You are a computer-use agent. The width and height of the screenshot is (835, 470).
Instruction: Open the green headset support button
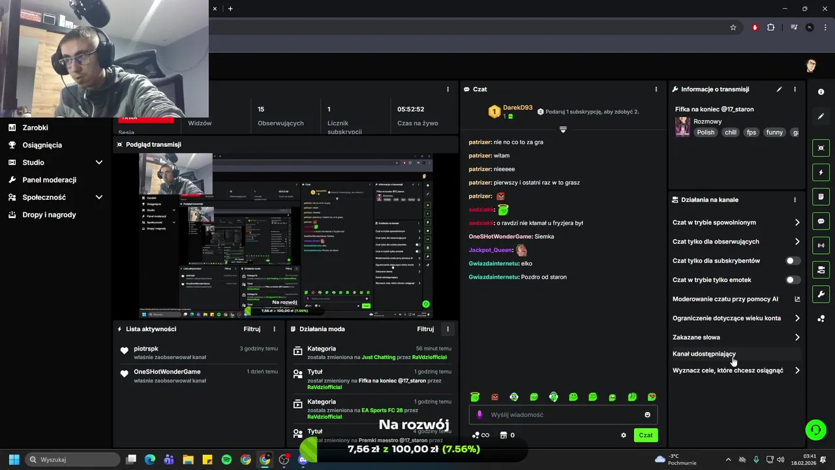click(815, 430)
